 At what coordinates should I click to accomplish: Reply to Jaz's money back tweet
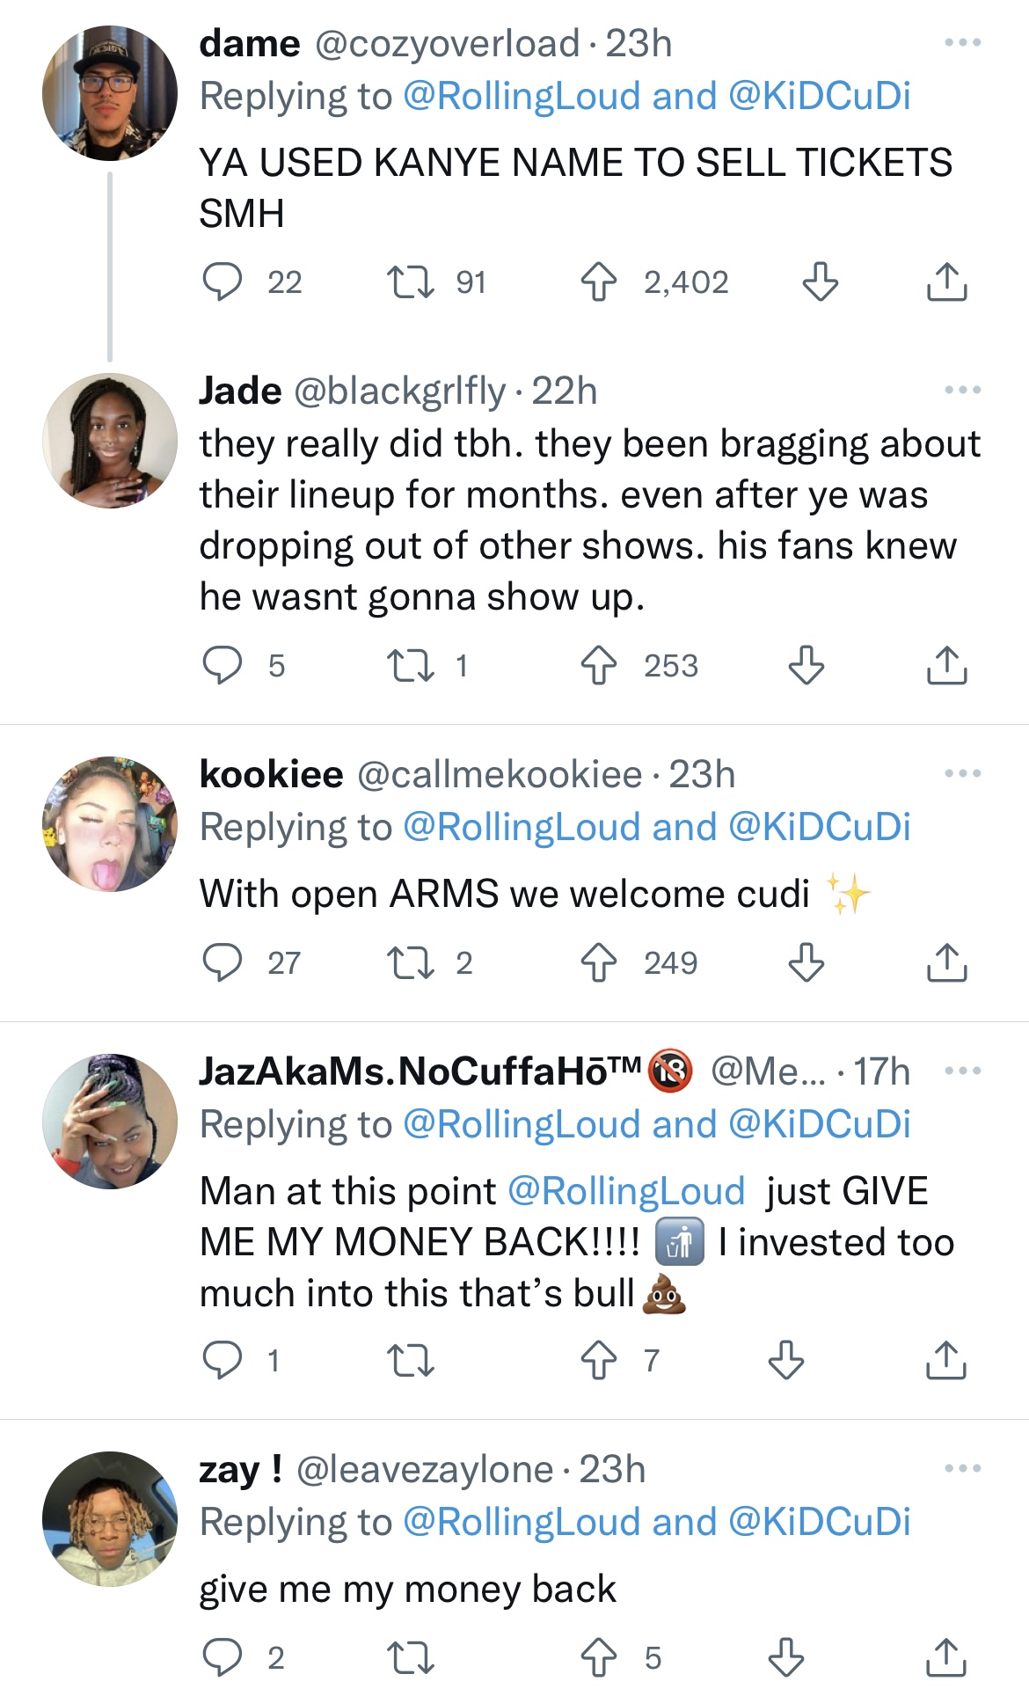tap(223, 1360)
